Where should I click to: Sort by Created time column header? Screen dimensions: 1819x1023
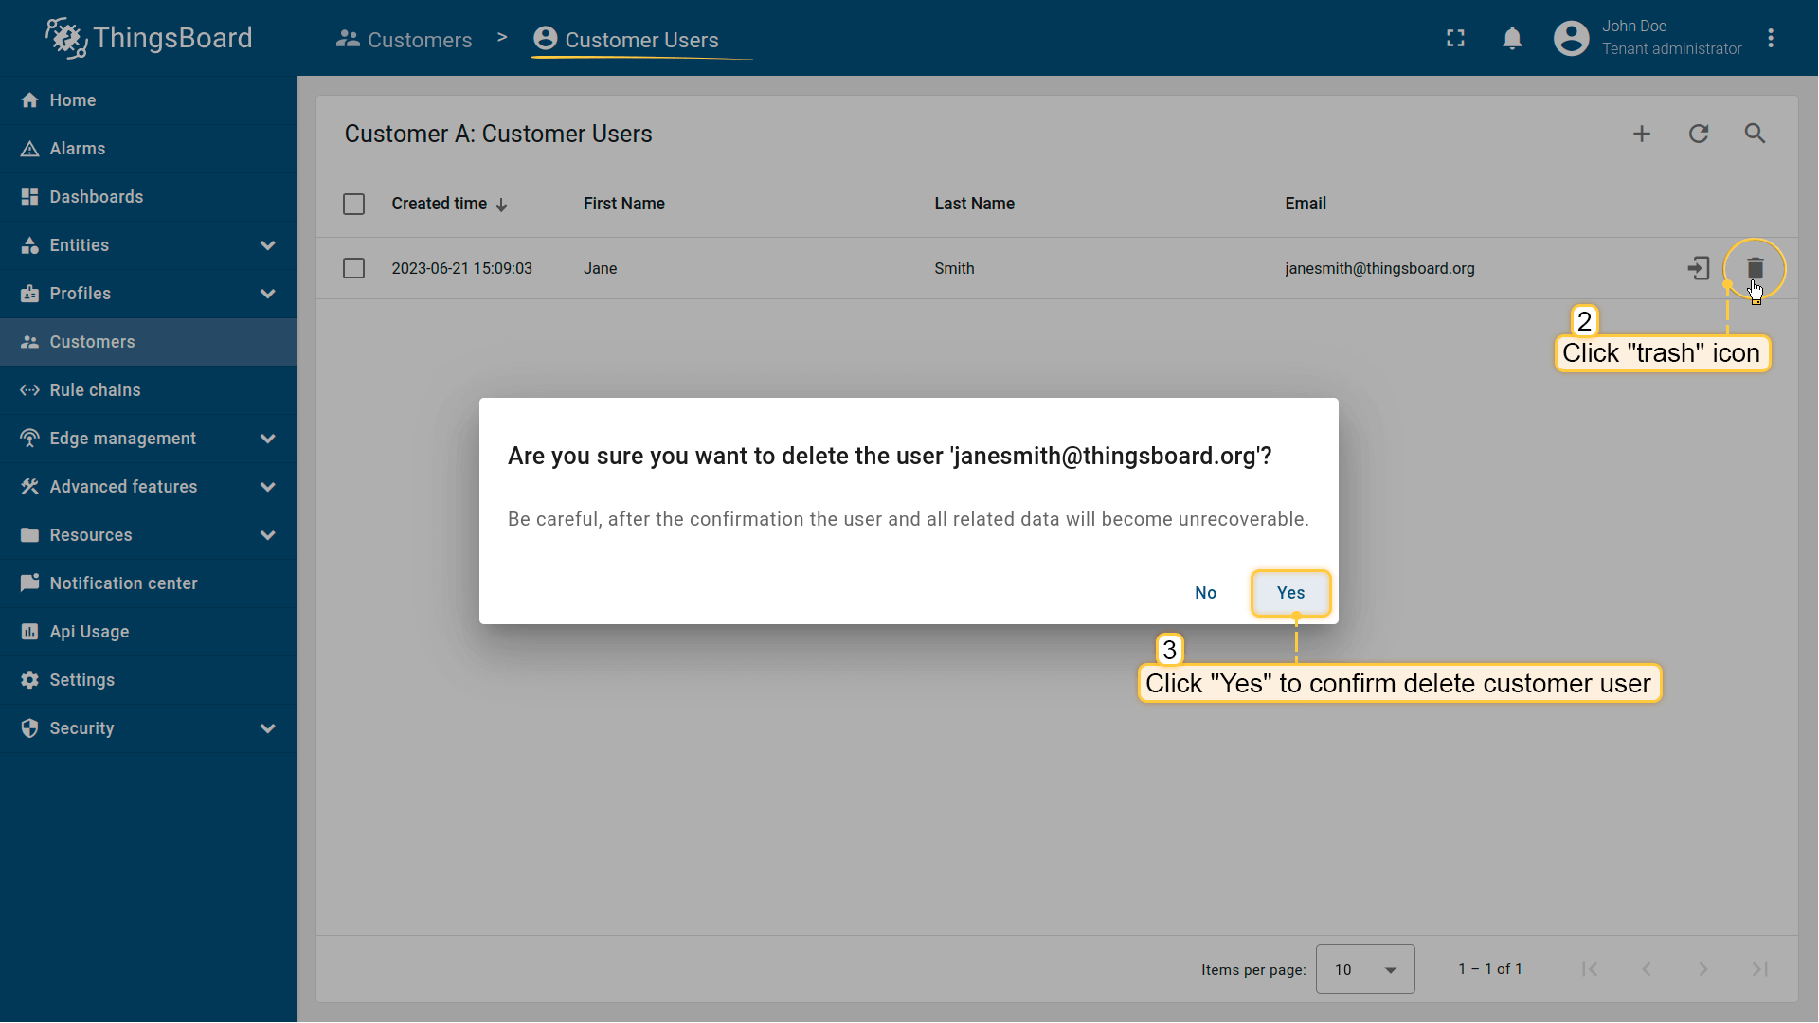click(x=440, y=204)
